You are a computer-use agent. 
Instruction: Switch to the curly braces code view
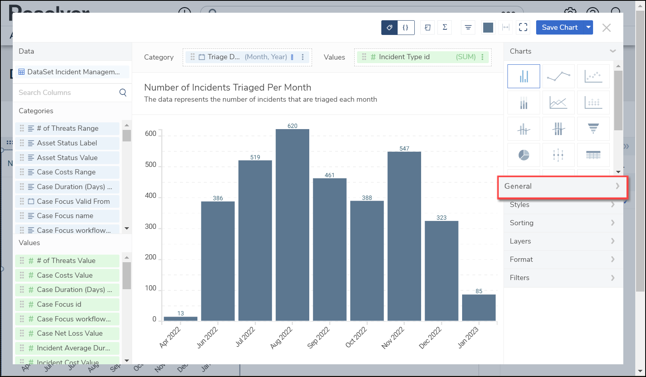pos(406,27)
